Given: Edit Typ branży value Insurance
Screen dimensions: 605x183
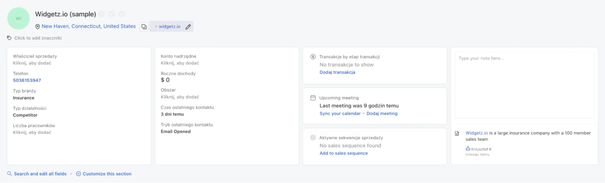Looking at the screenshot, I should (24, 98).
